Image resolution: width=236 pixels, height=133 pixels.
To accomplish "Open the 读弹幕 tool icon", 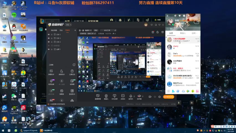I will (x=72, y=82).
